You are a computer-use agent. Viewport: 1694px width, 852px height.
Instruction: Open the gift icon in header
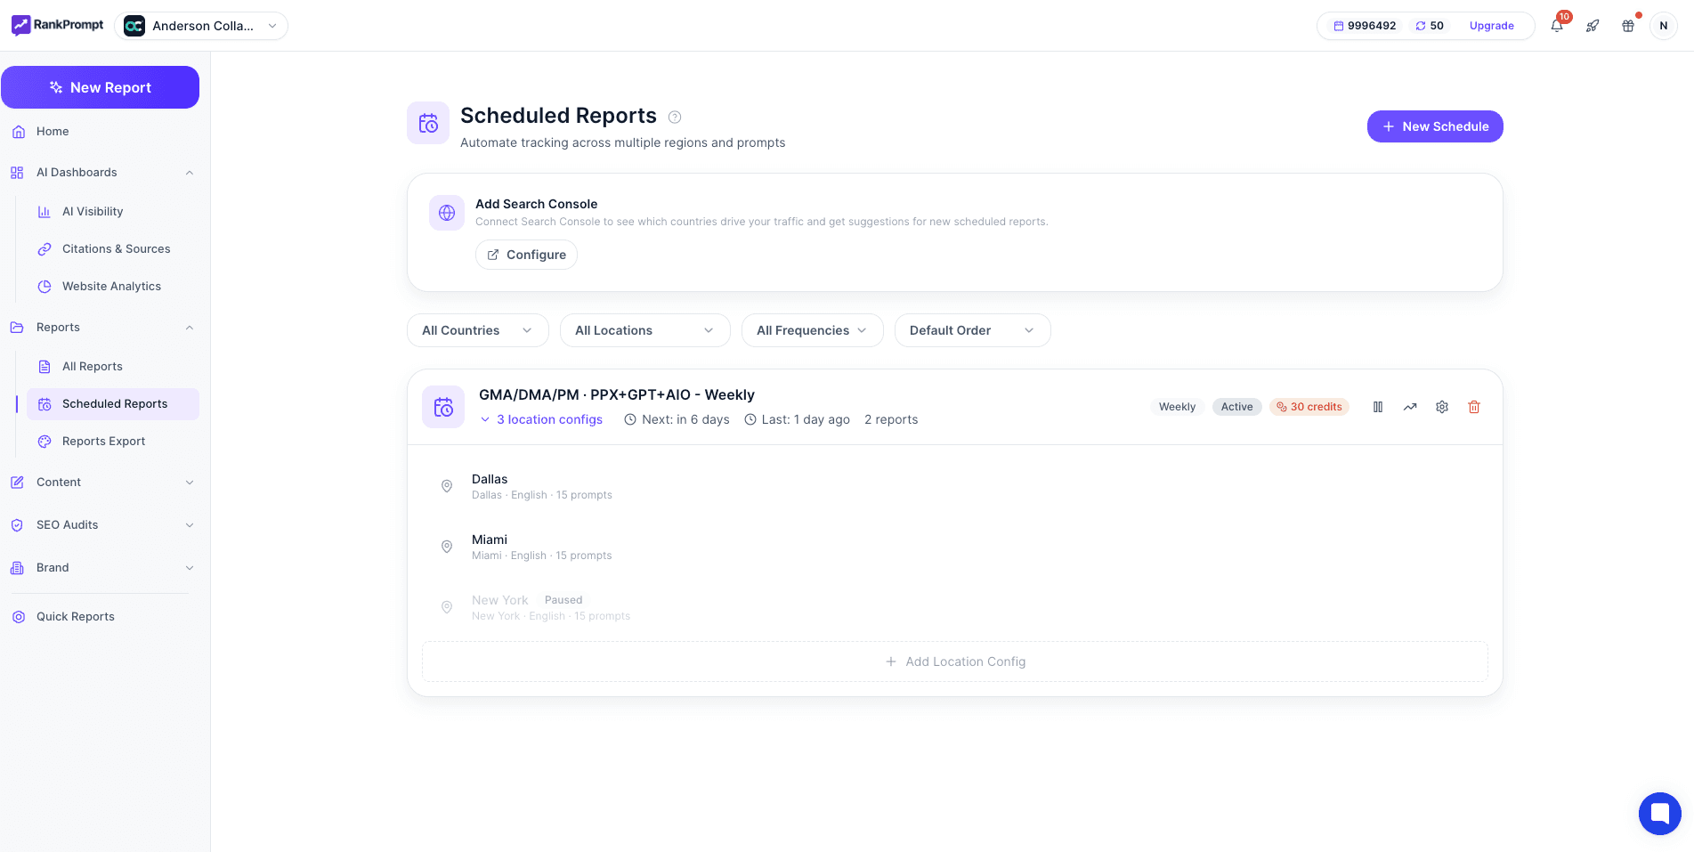[1628, 26]
